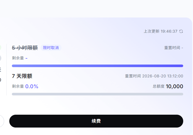
Task: Click the strikethrough 5 小时限额 heading
Action: [x=25, y=48]
